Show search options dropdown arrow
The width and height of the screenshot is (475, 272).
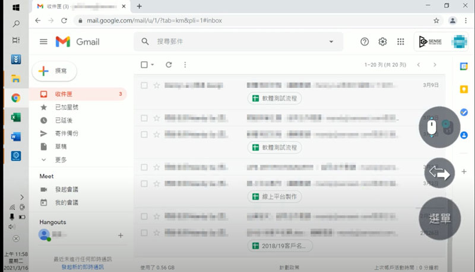pos(331,42)
